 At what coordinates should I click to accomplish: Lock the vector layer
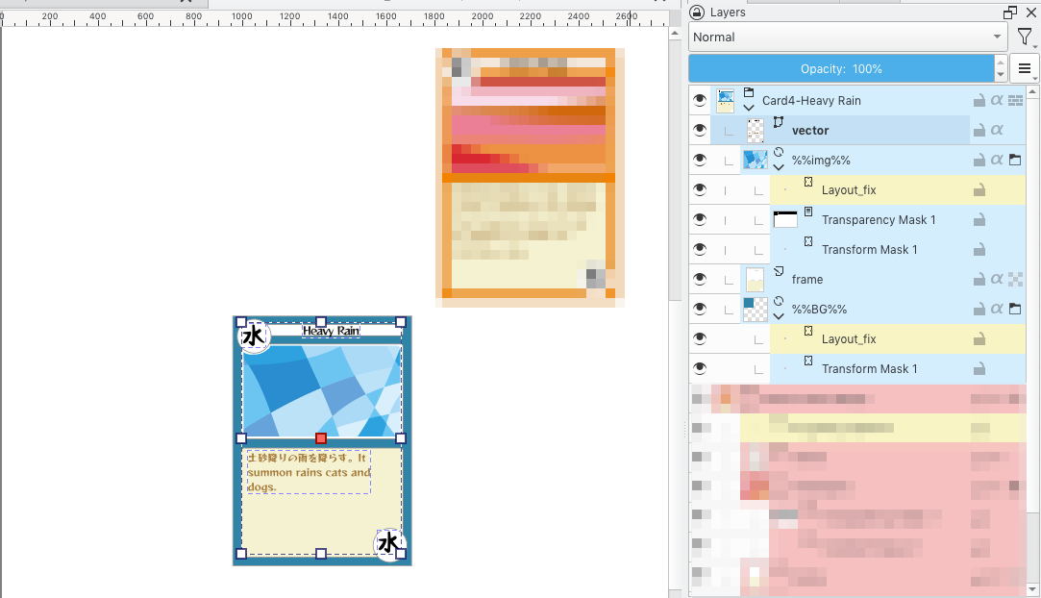(x=979, y=130)
